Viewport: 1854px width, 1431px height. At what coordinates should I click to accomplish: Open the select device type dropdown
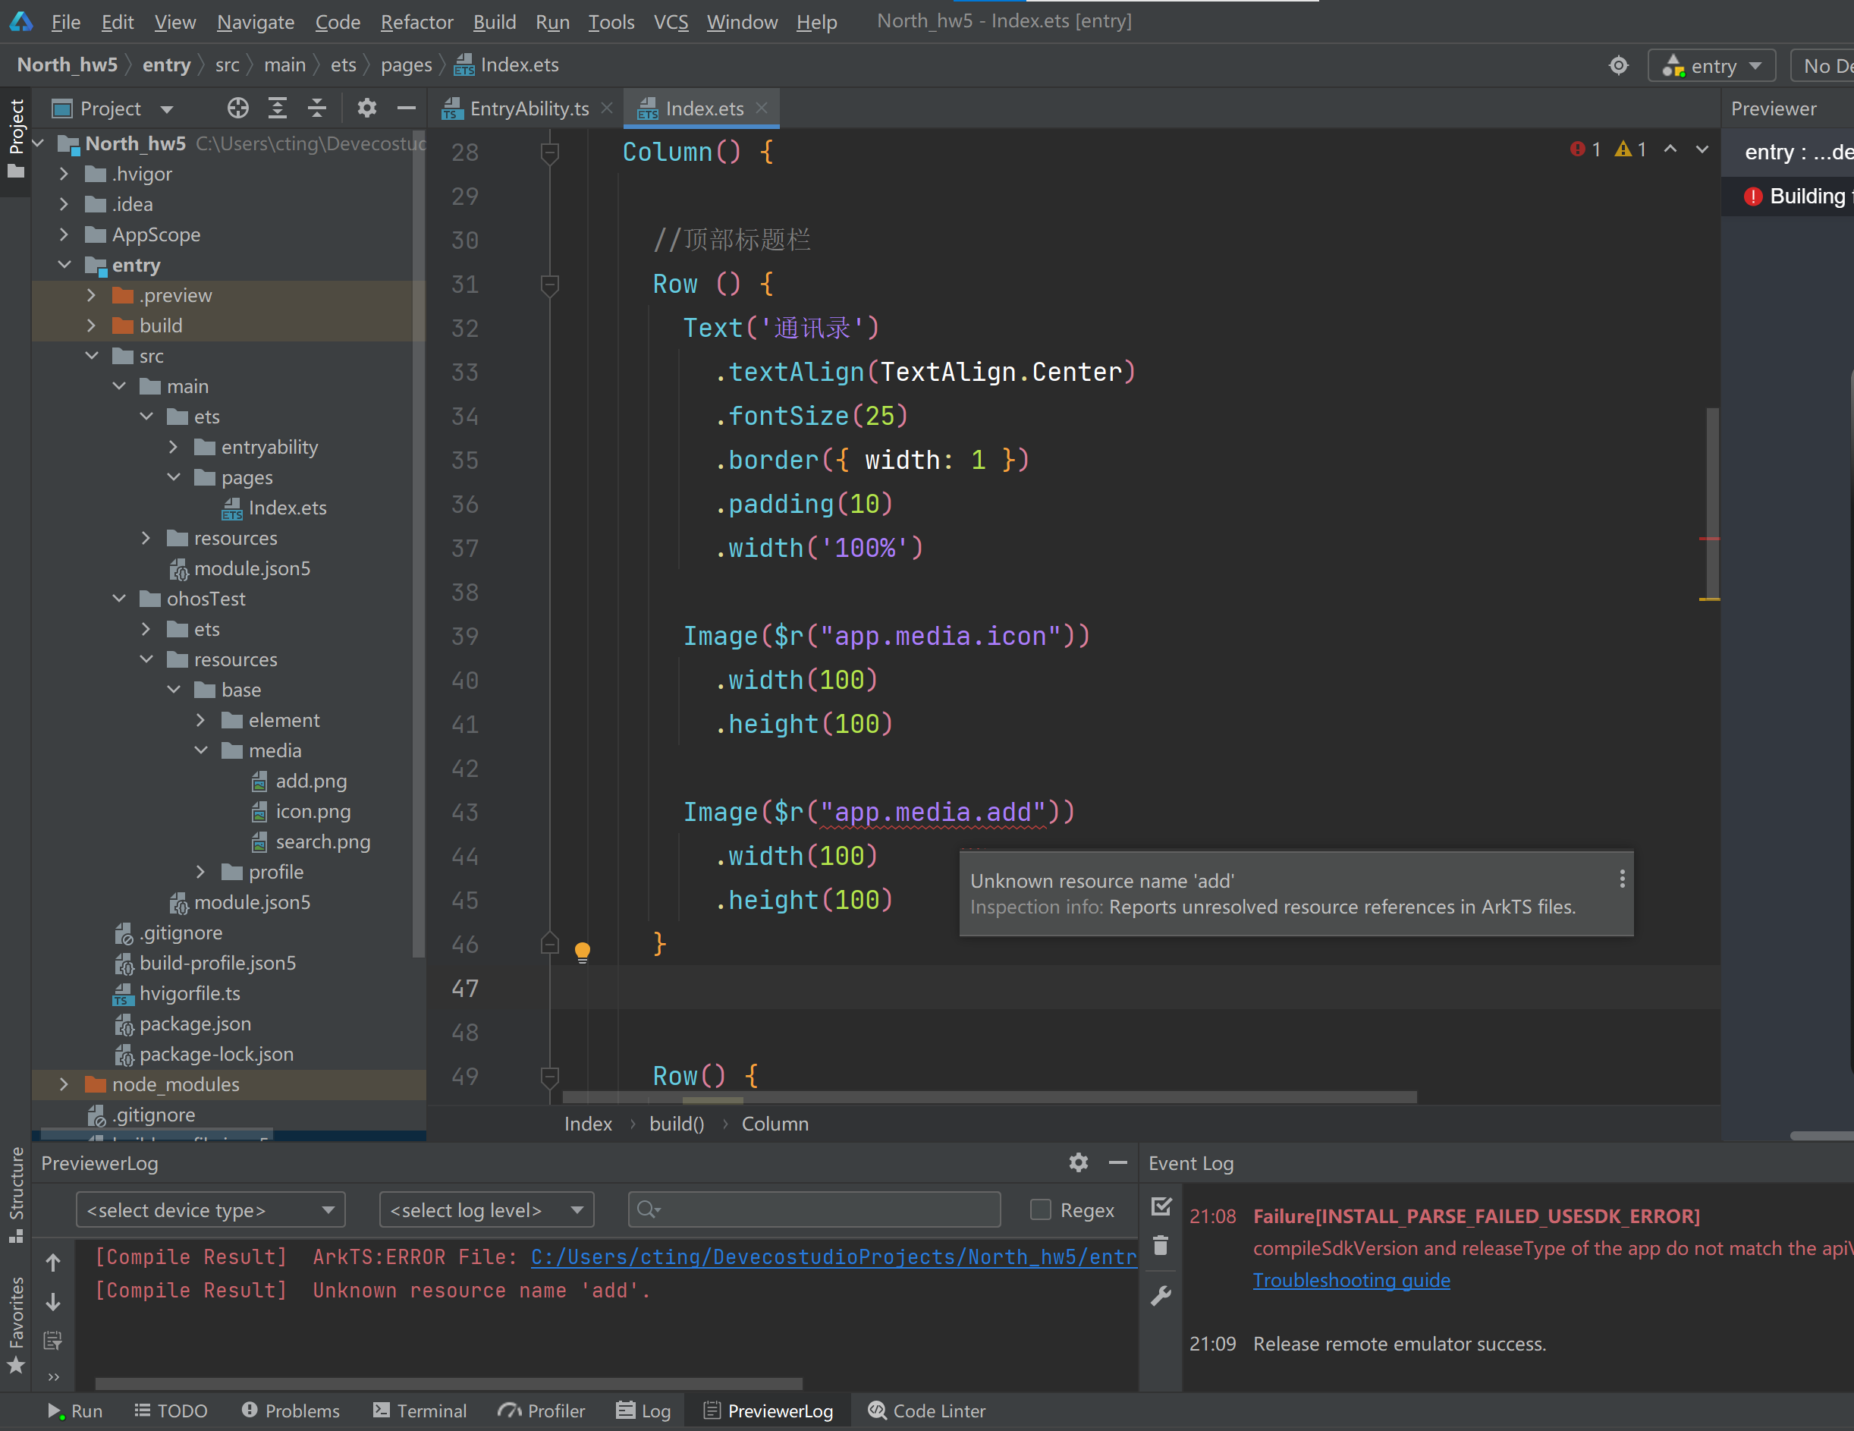click(x=211, y=1209)
